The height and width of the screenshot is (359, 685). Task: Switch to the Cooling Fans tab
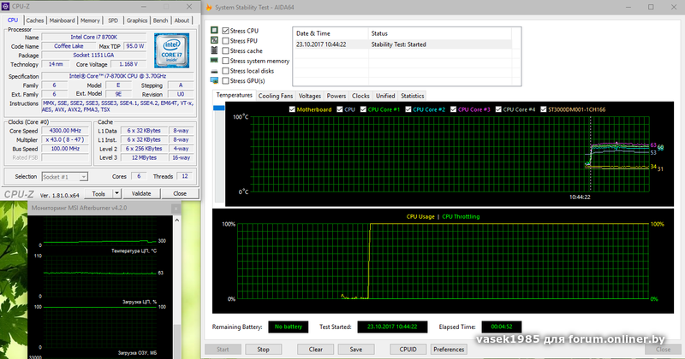tap(277, 97)
